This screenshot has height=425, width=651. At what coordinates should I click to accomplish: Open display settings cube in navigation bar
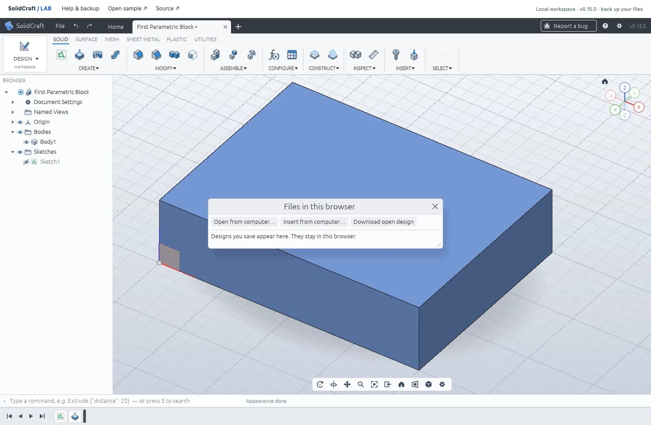click(x=429, y=384)
